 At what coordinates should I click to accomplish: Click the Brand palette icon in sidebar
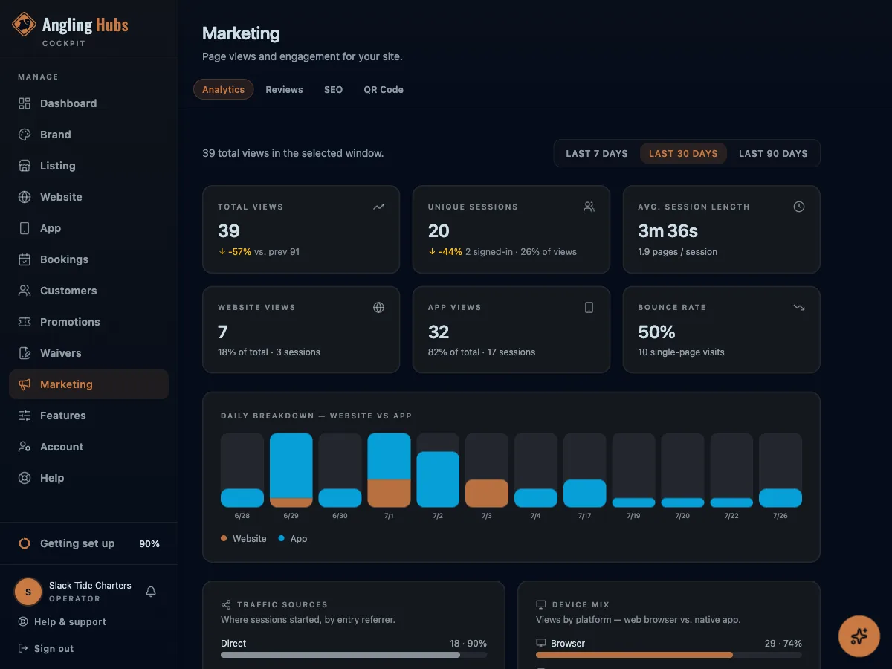tap(25, 135)
